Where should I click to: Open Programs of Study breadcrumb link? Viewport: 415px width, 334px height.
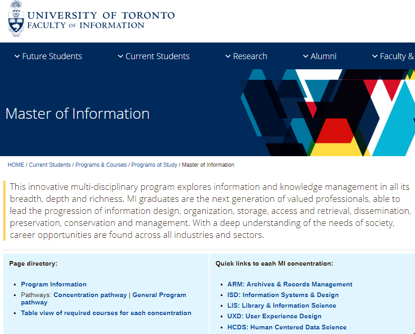tap(154, 165)
